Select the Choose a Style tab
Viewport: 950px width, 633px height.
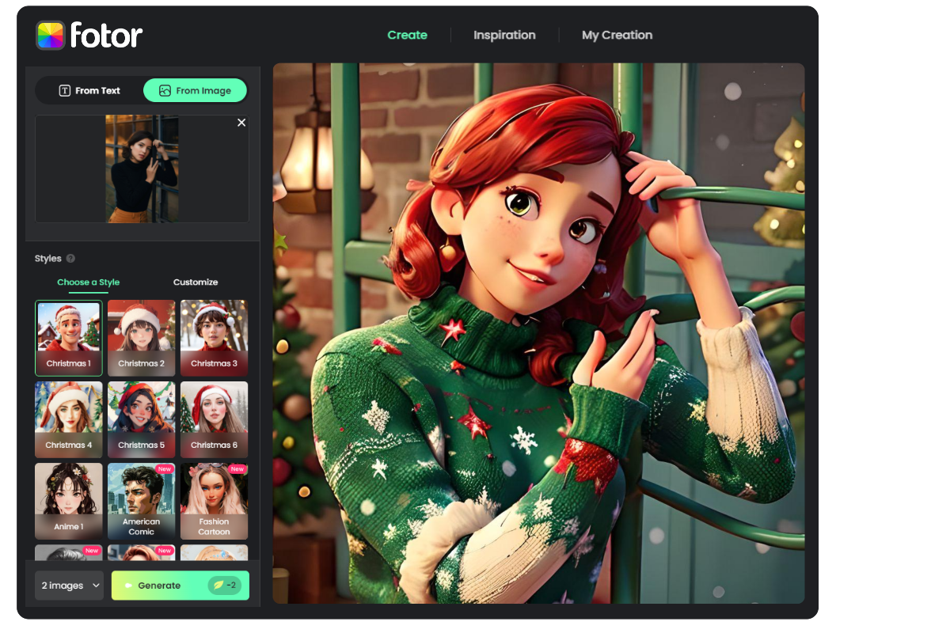87,282
